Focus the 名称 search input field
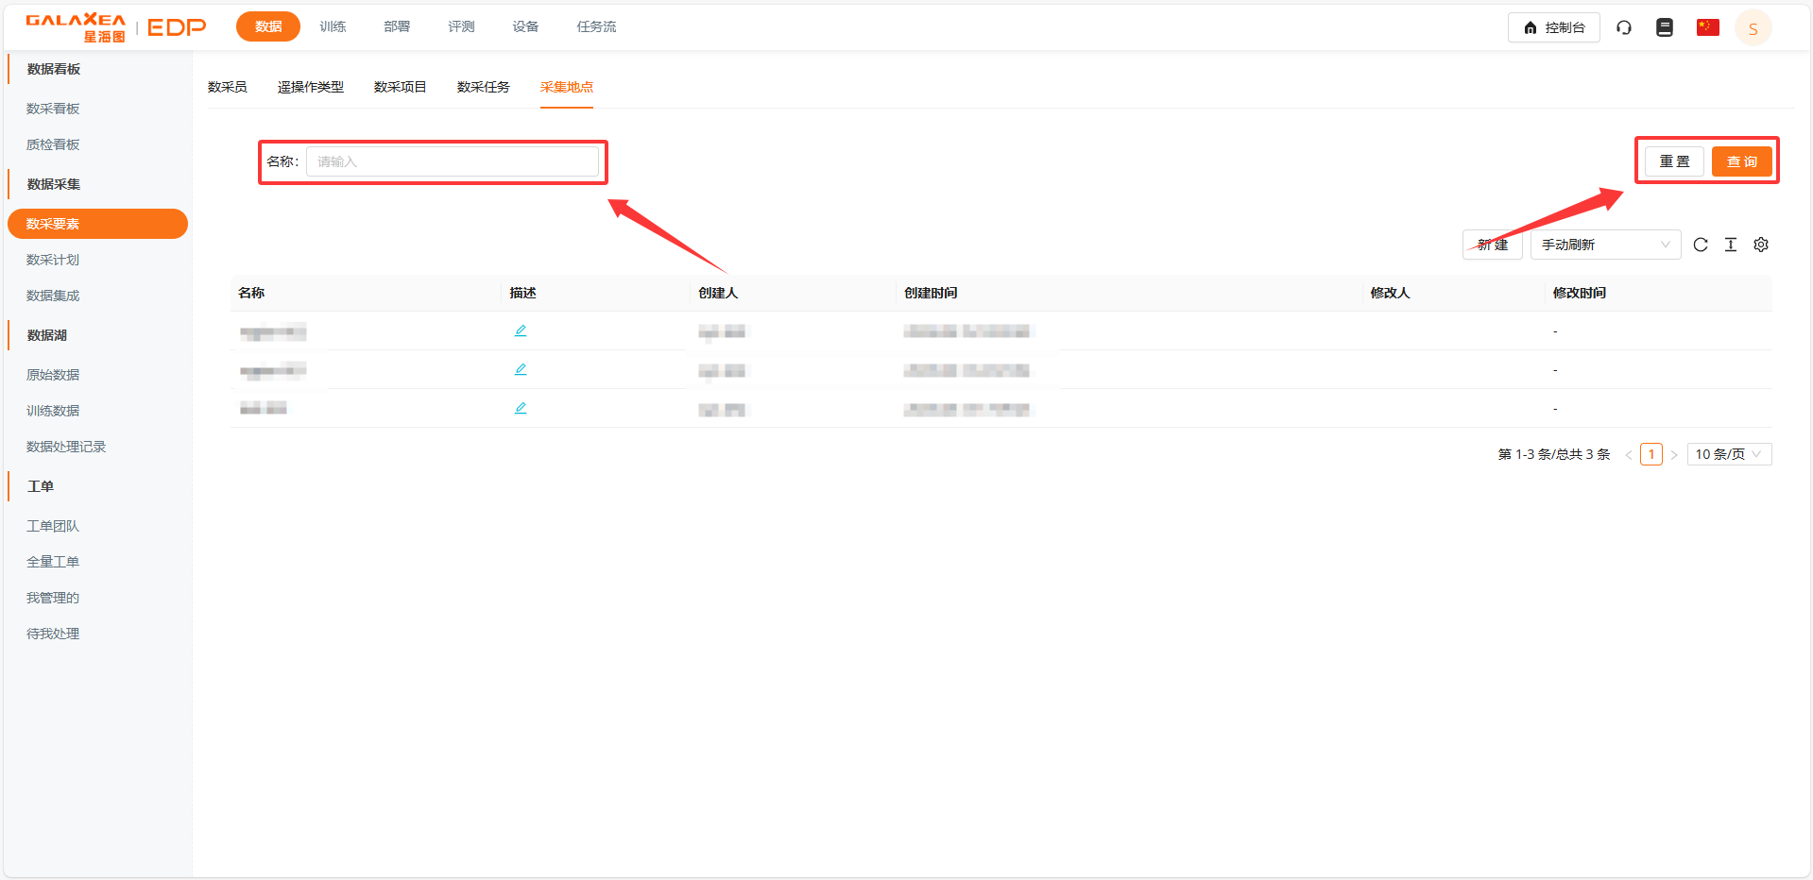The height and width of the screenshot is (880, 1813). point(453,161)
